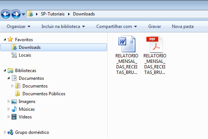Select Documentos Públicos folder

pos(44,94)
